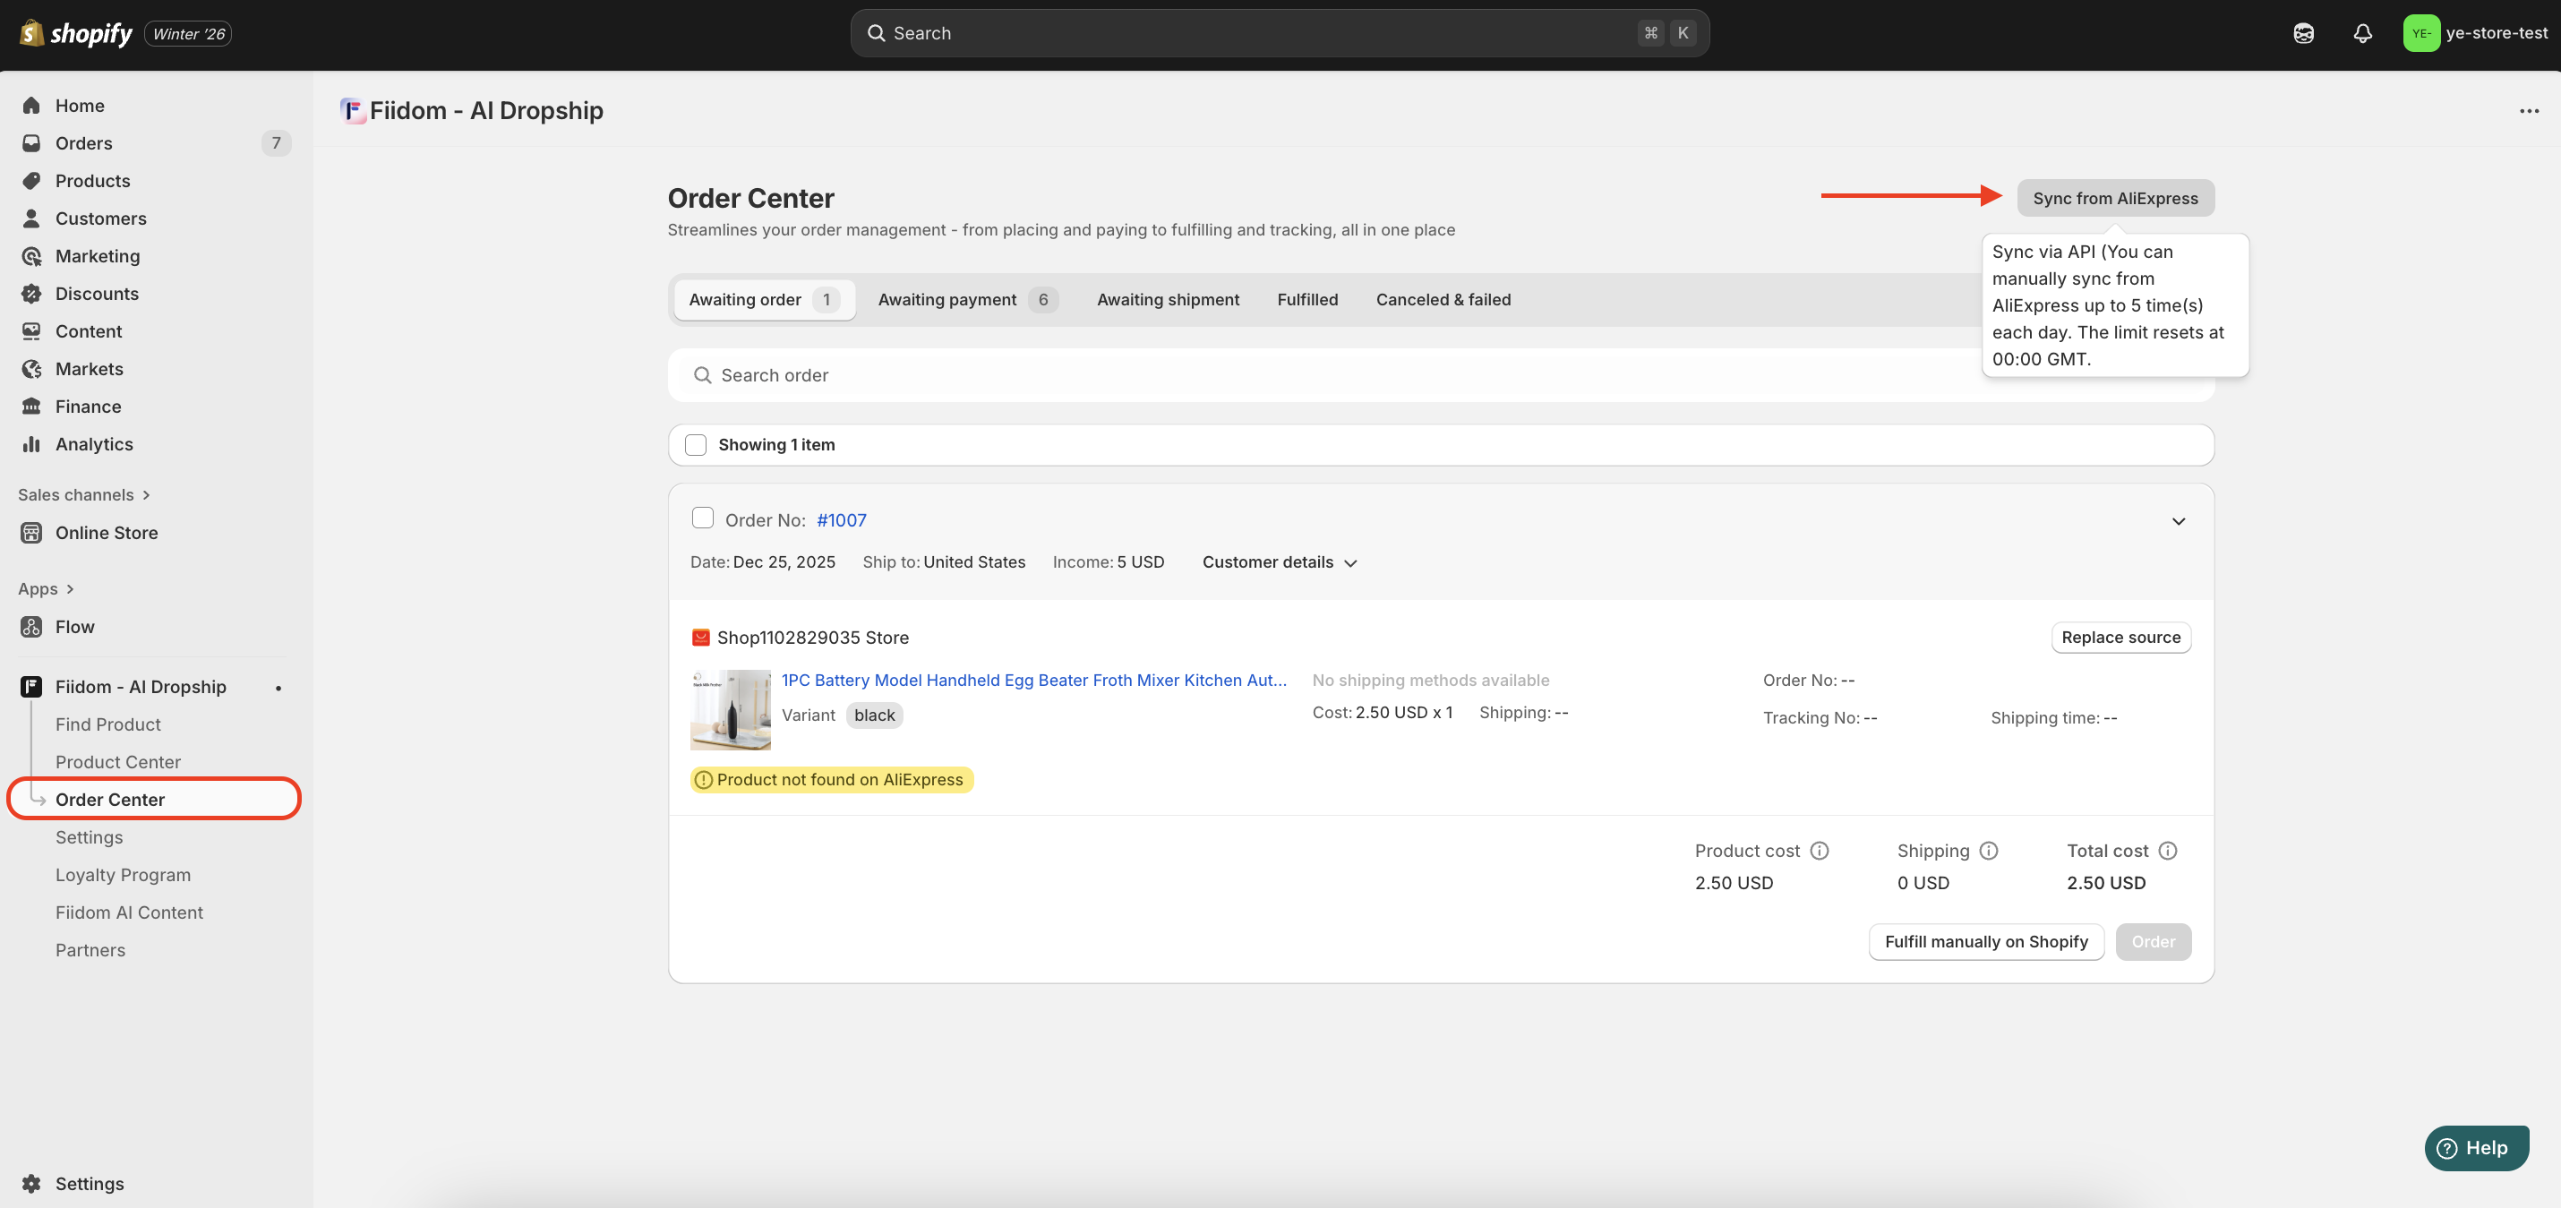Collapse order #1007 using the chevron
2561x1208 pixels.
coord(2179,522)
